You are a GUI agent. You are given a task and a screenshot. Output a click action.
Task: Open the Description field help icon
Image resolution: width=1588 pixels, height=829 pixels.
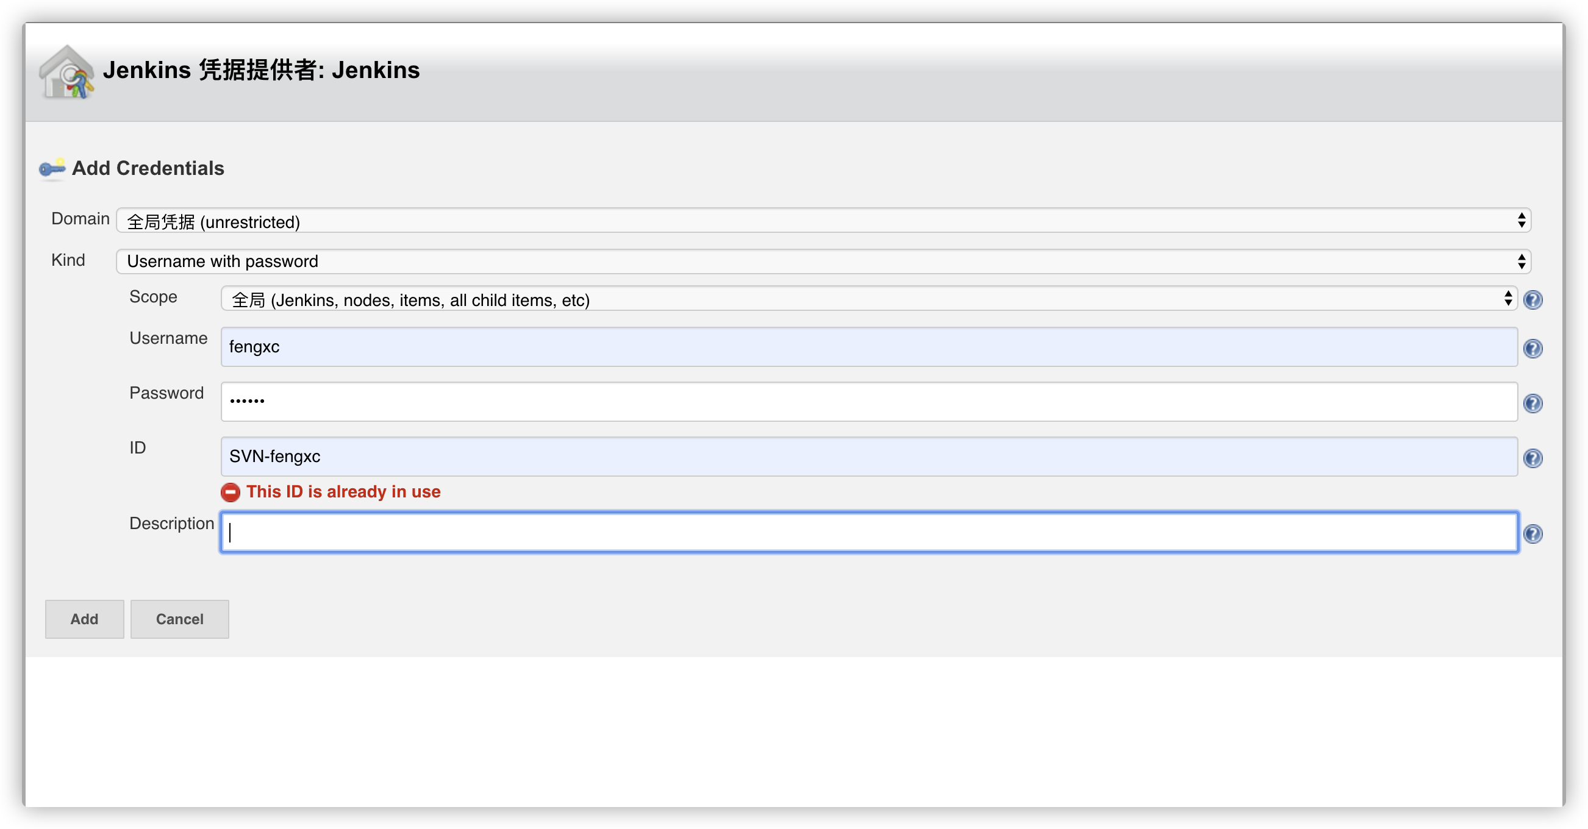click(x=1533, y=533)
